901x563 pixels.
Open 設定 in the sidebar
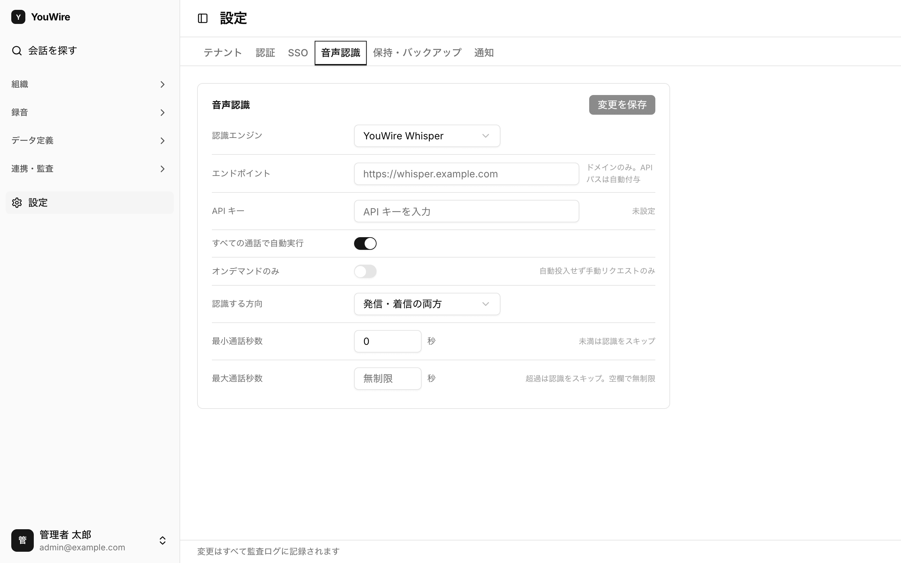pos(89,203)
